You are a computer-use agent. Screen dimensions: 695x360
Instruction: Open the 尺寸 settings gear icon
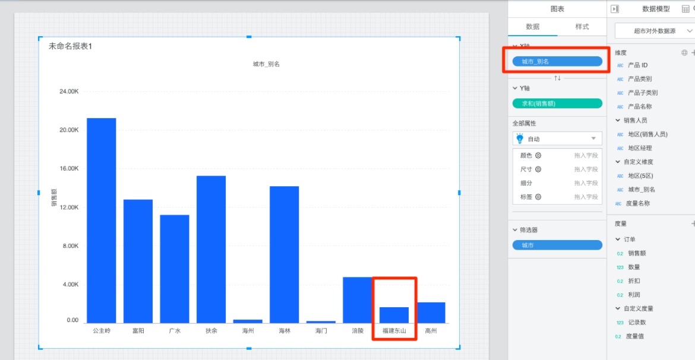(538, 169)
